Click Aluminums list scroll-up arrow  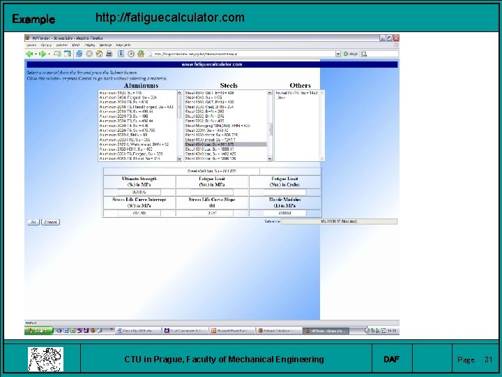(x=179, y=93)
